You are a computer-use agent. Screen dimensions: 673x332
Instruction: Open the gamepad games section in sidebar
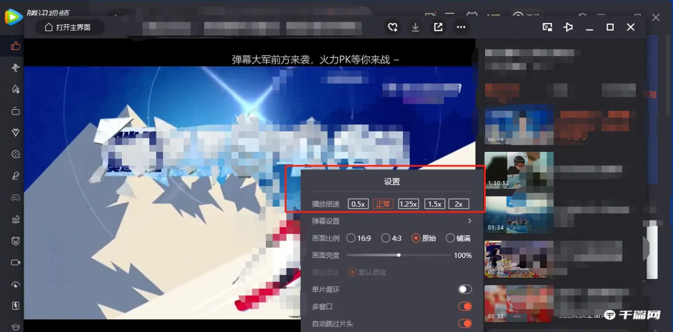point(16,198)
